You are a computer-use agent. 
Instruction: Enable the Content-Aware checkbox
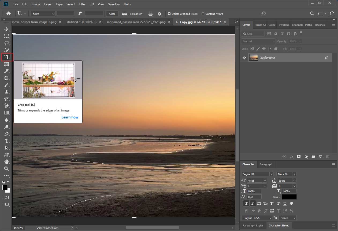pos(203,14)
